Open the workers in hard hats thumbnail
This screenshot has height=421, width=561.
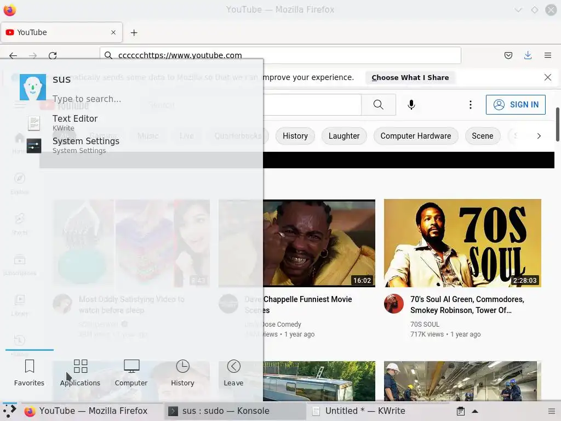(462, 381)
